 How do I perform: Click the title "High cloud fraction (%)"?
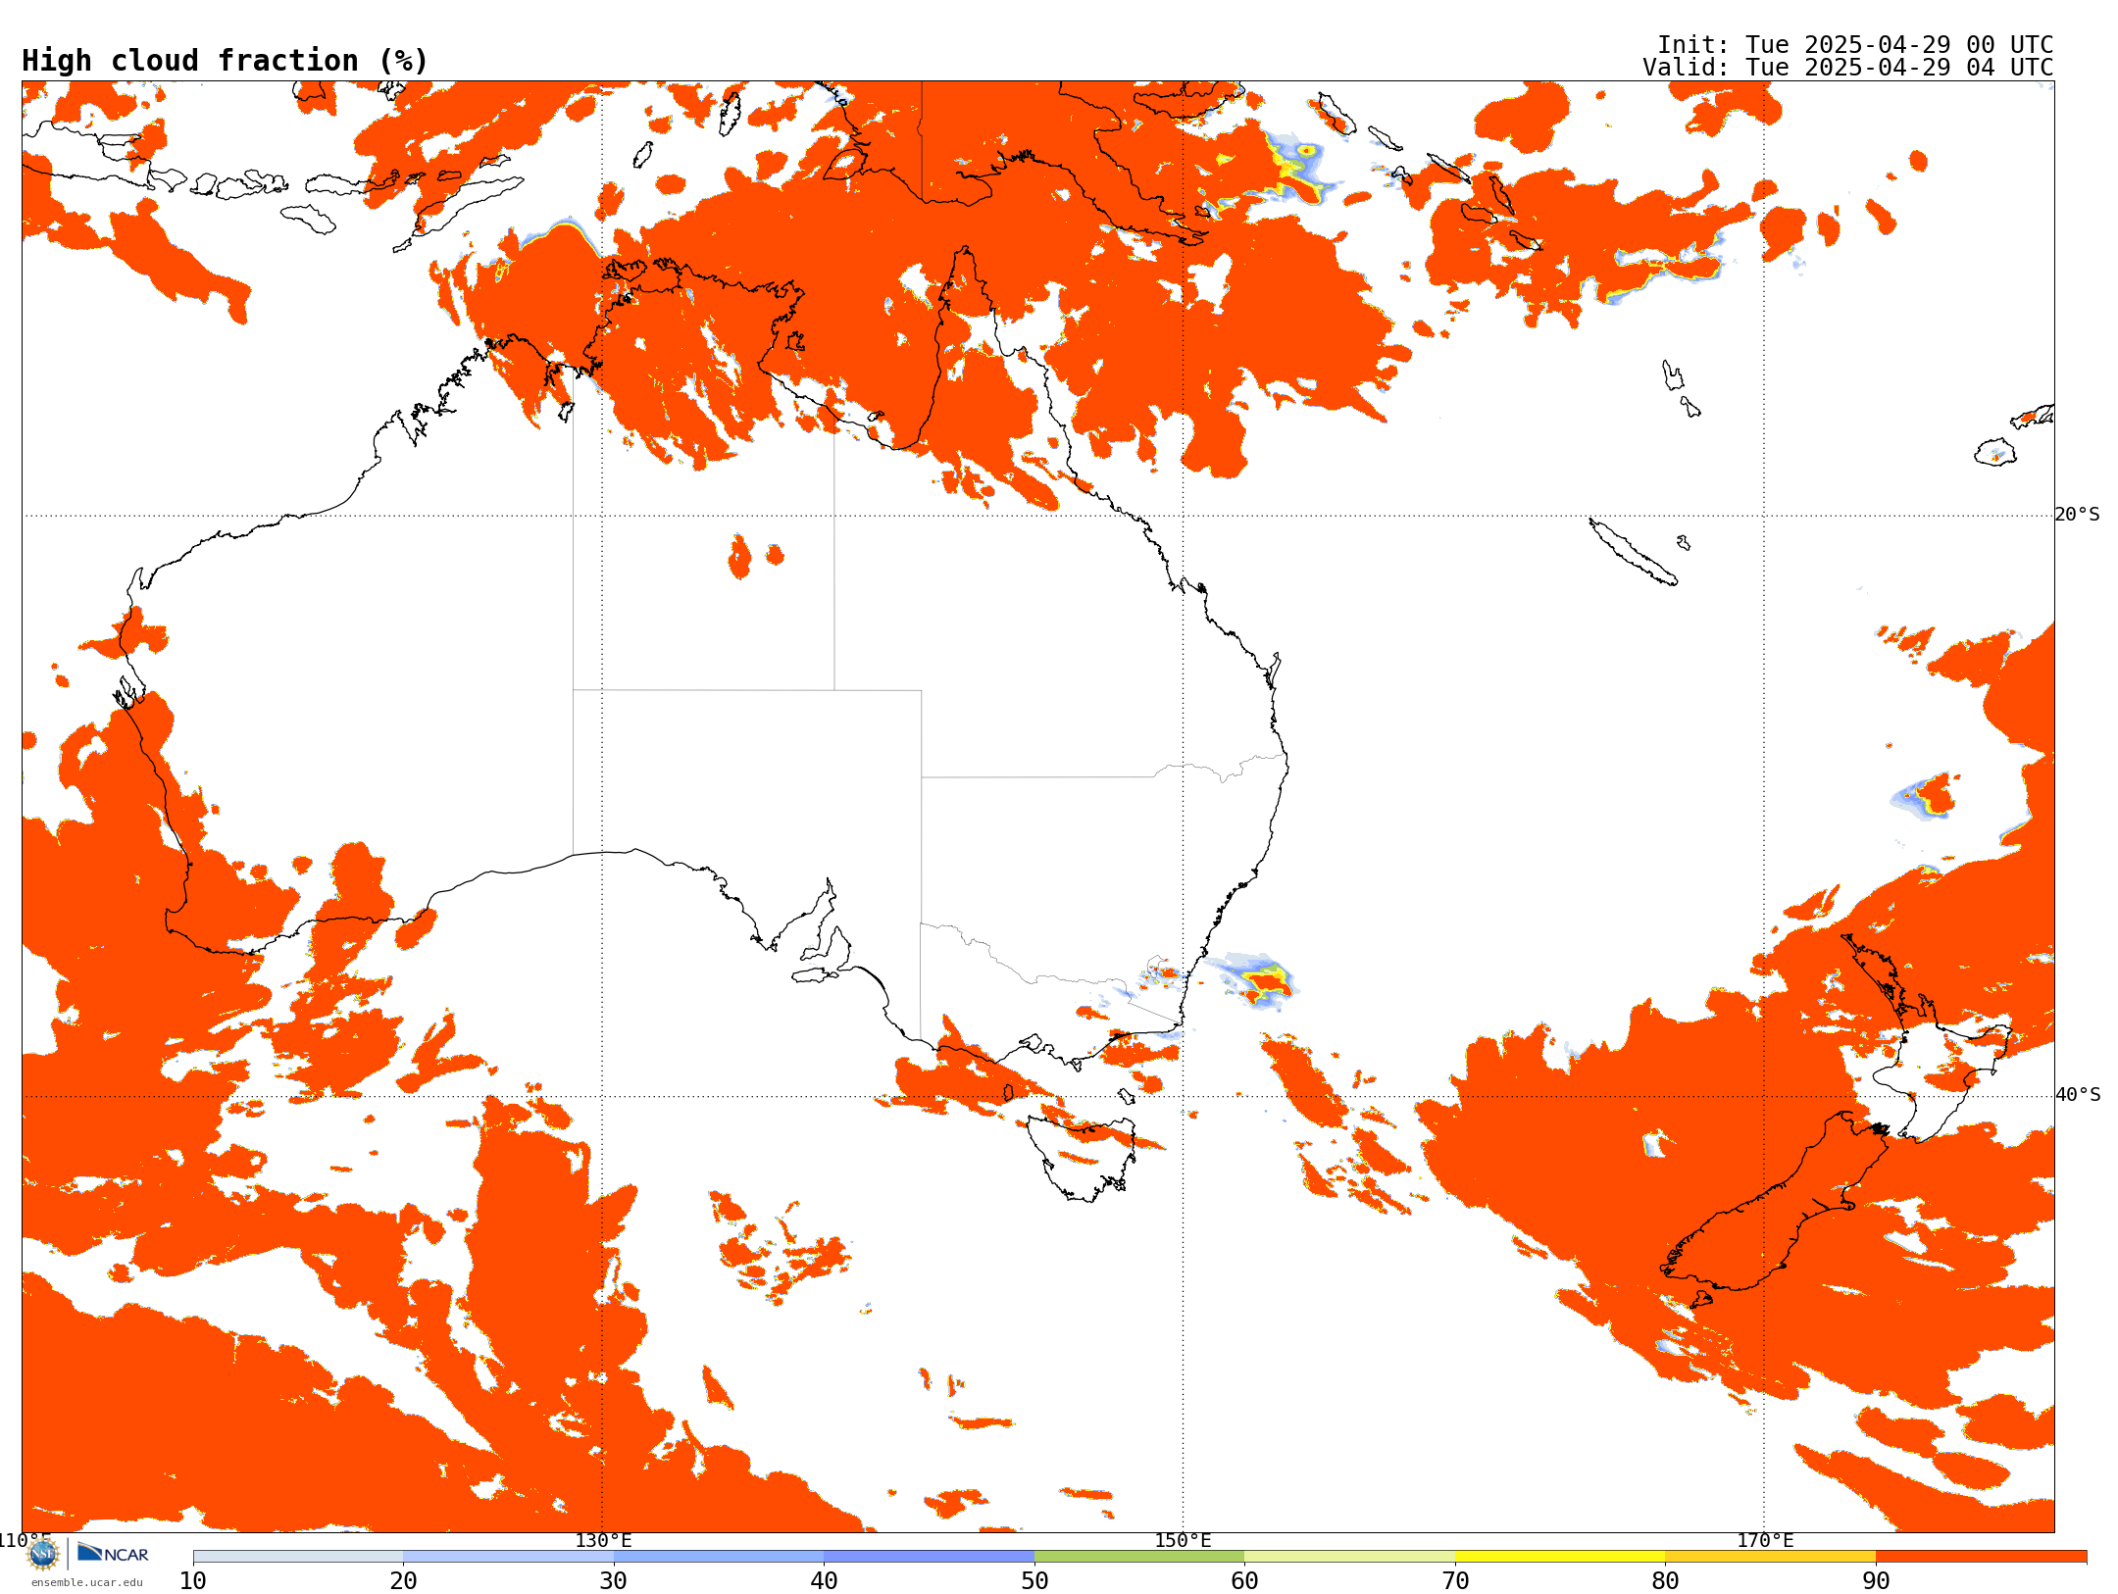[x=226, y=61]
